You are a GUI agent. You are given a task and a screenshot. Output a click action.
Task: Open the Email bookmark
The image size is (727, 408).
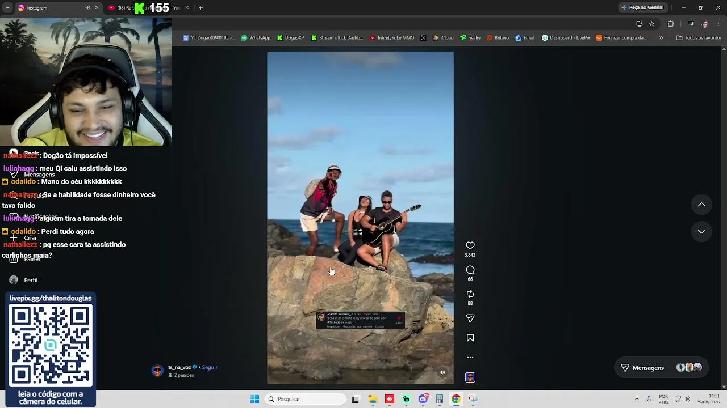pos(525,38)
